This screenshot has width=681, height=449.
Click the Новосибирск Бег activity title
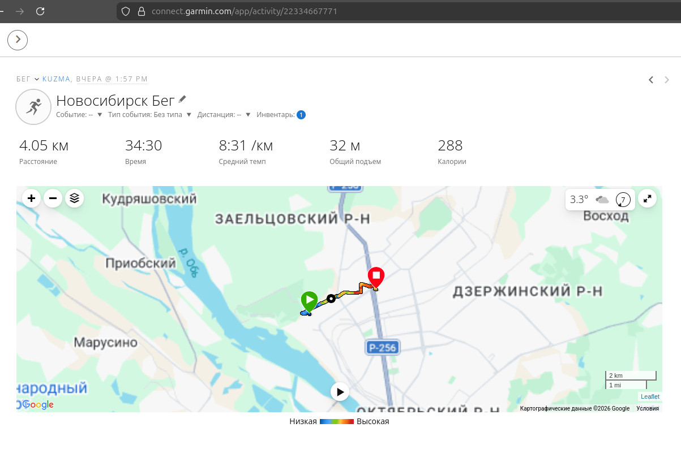click(115, 101)
